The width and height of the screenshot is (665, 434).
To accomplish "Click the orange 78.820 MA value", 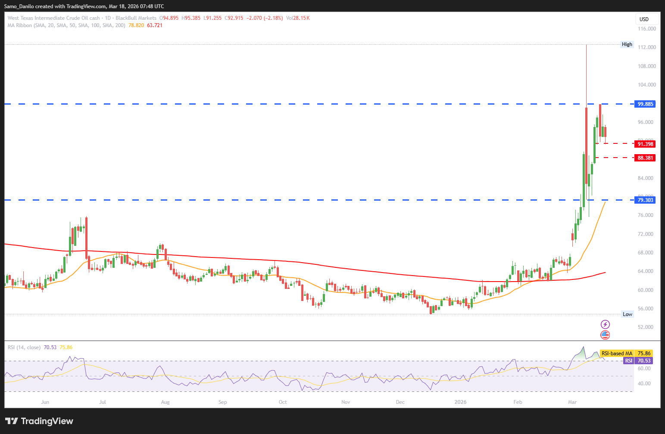I will [136, 25].
